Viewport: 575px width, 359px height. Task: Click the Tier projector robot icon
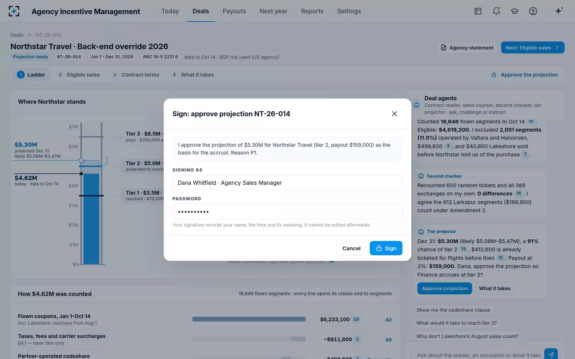coord(421,231)
